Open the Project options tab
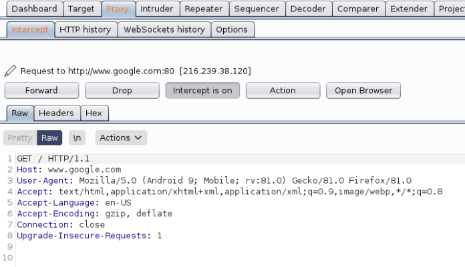 [450, 9]
